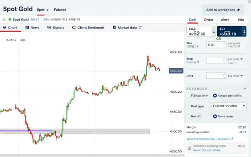Open the Signals tab
The image size is (251, 157).
(x=55, y=28)
